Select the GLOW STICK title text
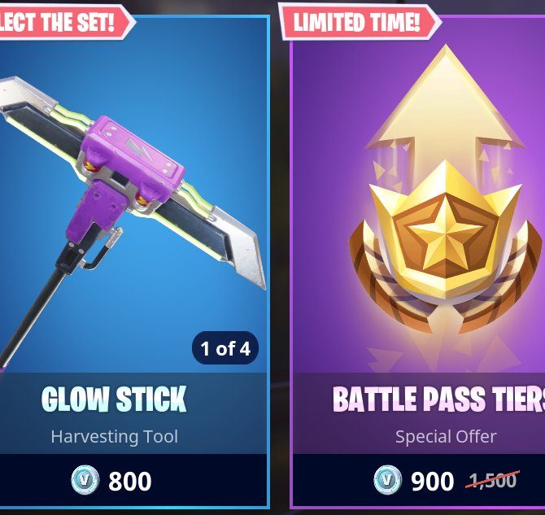Viewport: 545px width, 515px height. (114, 399)
